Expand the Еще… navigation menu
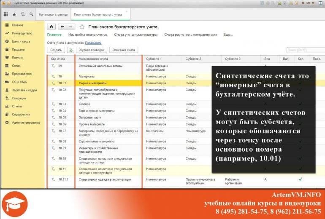The image size is (325, 219). (228, 35)
